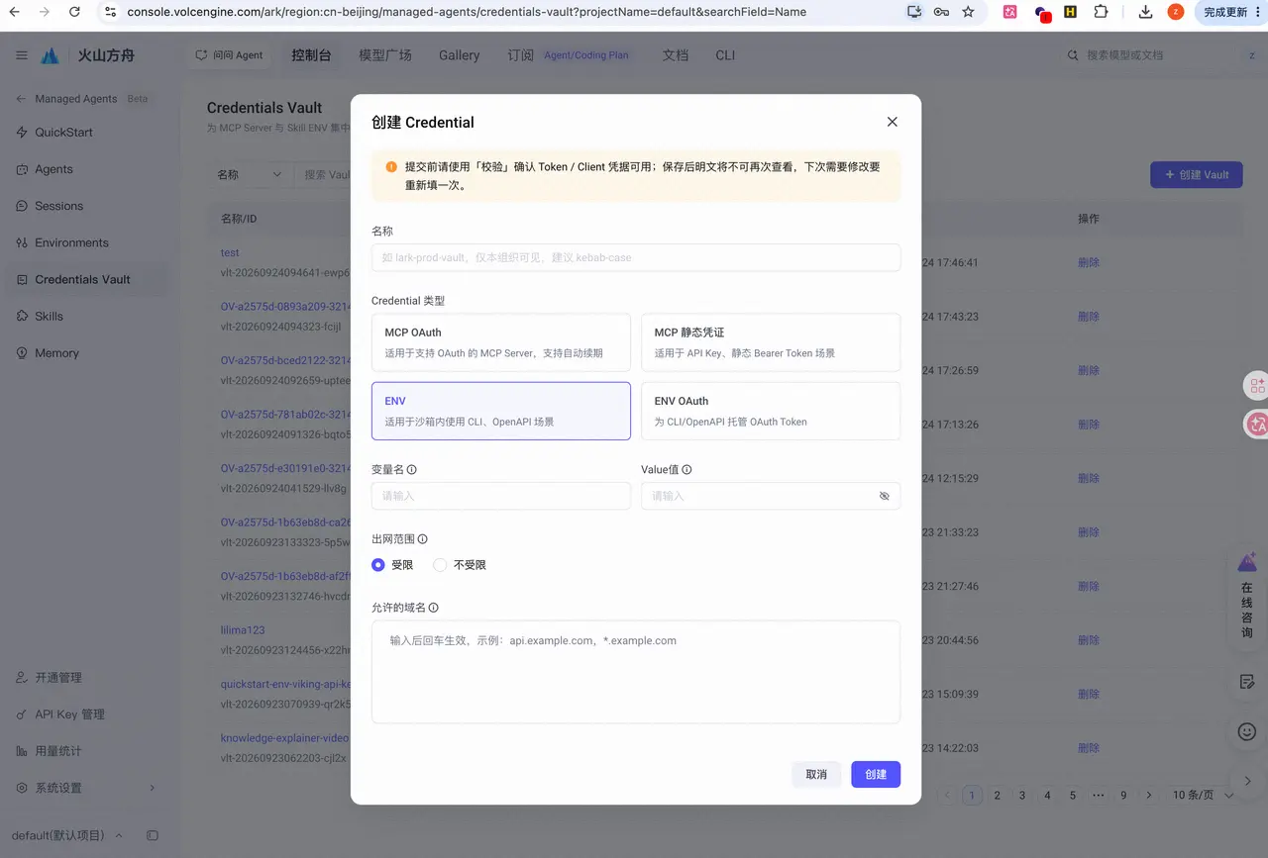Click the info icon next to Value值

687,470
